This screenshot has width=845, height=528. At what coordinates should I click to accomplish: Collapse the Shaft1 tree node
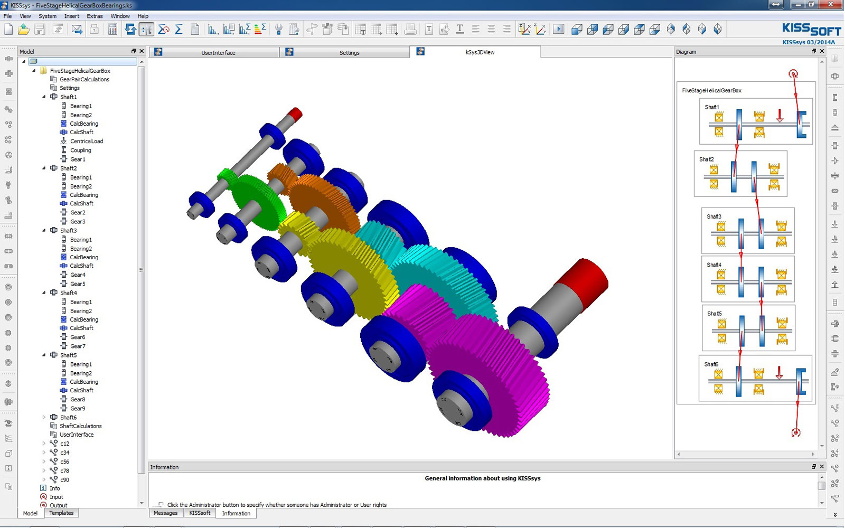[44, 97]
